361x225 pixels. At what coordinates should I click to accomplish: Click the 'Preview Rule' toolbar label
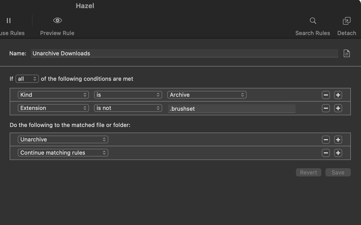click(57, 33)
